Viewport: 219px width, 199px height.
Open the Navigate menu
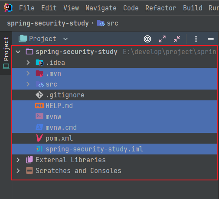[101, 8]
